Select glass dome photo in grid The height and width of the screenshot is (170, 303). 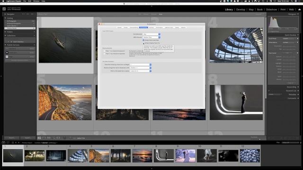click(x=236, y=45)
